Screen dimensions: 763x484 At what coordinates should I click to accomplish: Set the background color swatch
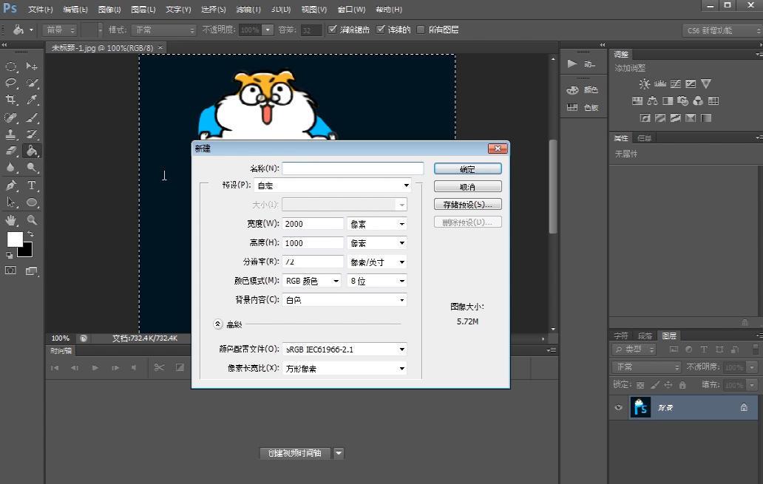point(27,250)
